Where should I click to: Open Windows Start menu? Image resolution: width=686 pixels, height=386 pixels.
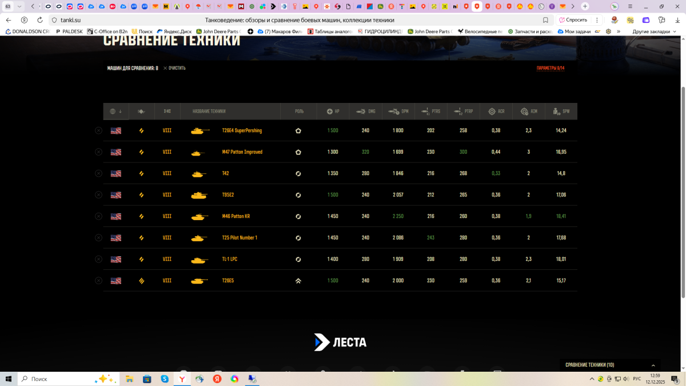tap(9, 379)
